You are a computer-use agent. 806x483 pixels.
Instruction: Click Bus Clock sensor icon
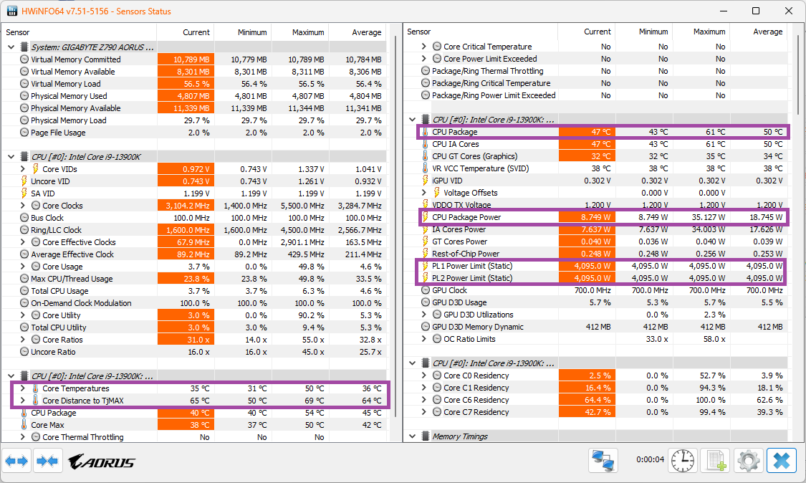(x=24, y=218)
